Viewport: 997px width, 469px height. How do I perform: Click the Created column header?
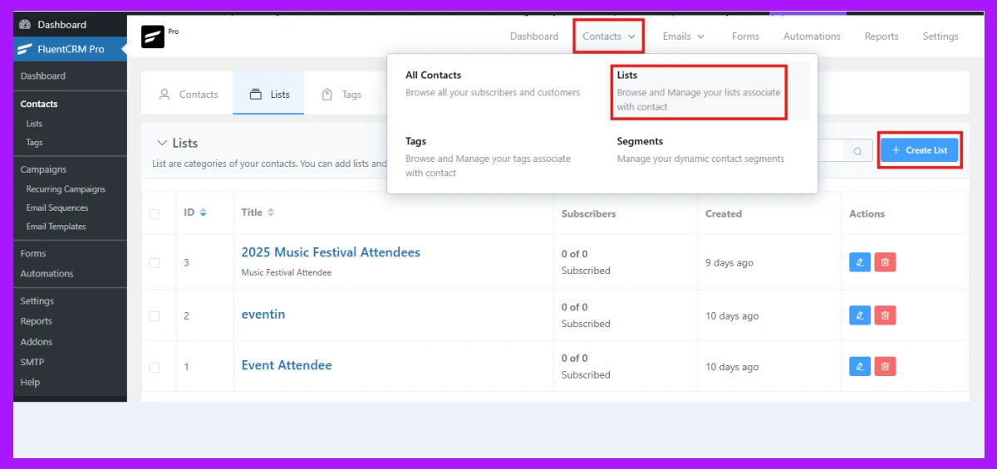click(724, 213)
